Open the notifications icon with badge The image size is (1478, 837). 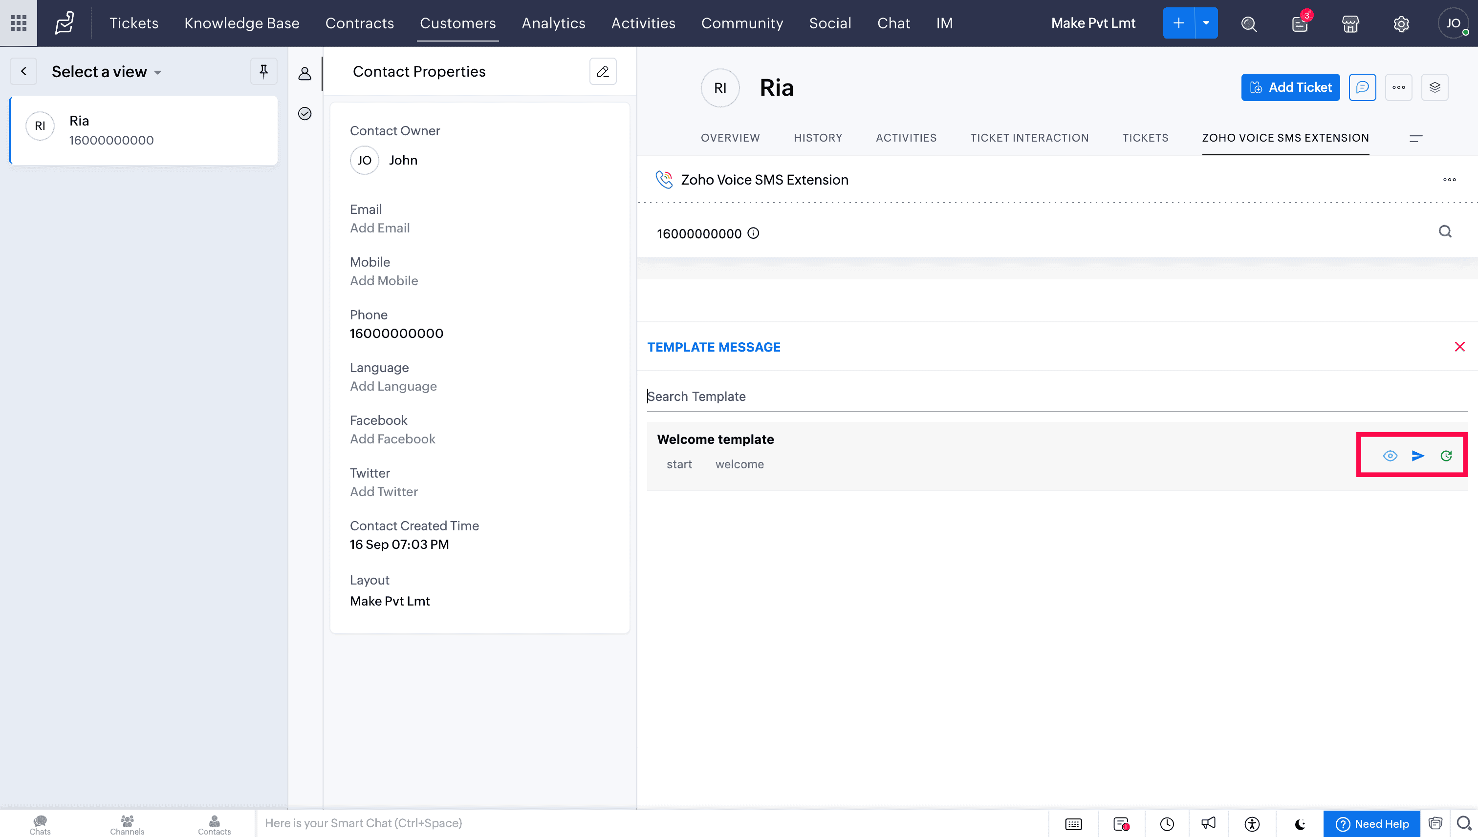click(x=1300, y=23)
